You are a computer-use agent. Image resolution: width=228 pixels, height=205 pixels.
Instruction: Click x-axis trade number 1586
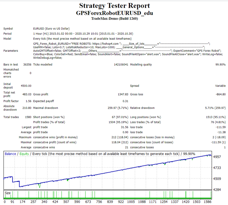click(207, 202)
